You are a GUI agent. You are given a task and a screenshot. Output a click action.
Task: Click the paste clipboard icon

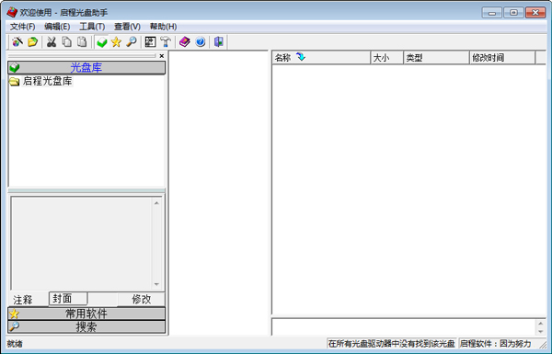[82, 42]
